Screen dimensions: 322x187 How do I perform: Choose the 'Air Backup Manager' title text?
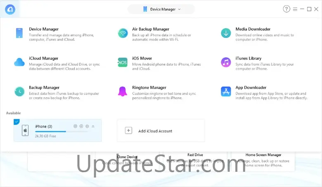coord(151,29)
